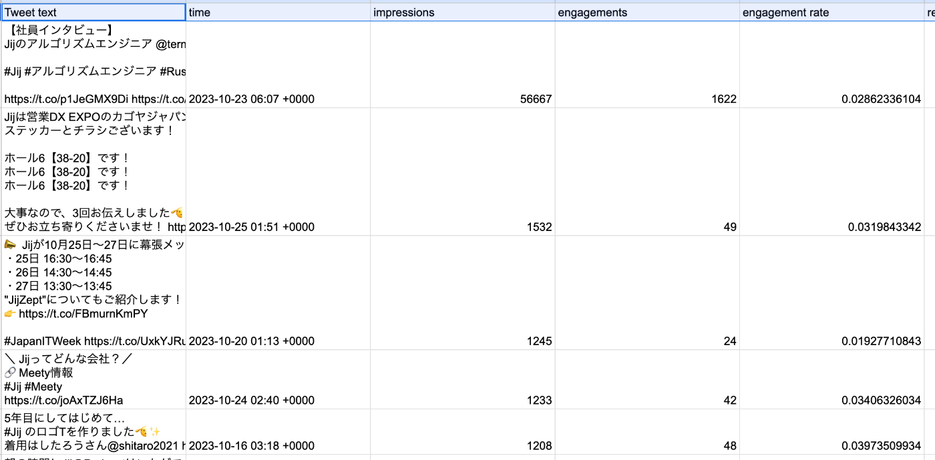Select the tweet cell about the ロゴT
Screen dimensions: 935x460
click(x=93, y=432)
